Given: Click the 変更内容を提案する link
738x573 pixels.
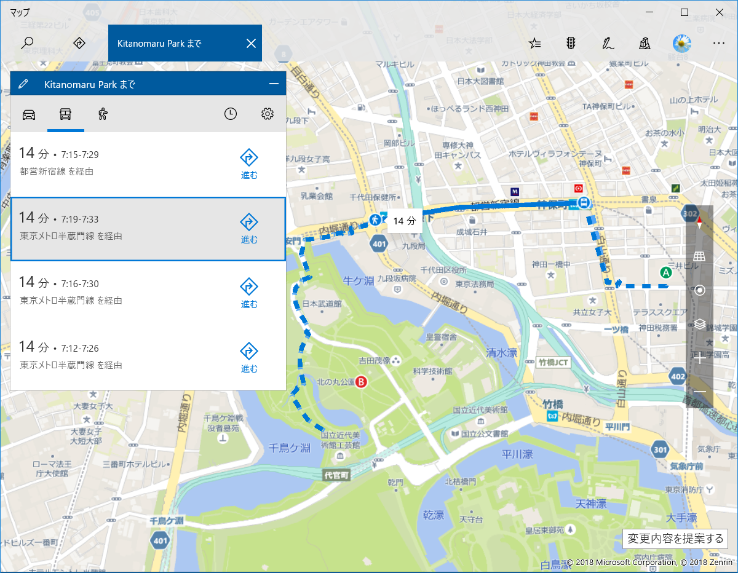Looking at the screenshot, I should [675, 539].
